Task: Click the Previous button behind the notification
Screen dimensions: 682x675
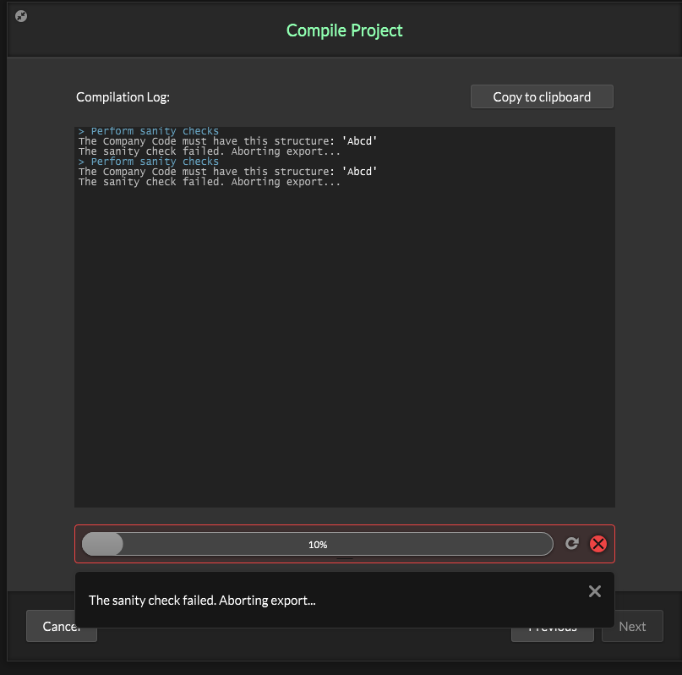Action: 553,634
